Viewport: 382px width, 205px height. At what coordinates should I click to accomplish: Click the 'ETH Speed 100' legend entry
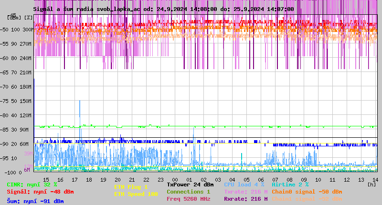coord(136,195)
